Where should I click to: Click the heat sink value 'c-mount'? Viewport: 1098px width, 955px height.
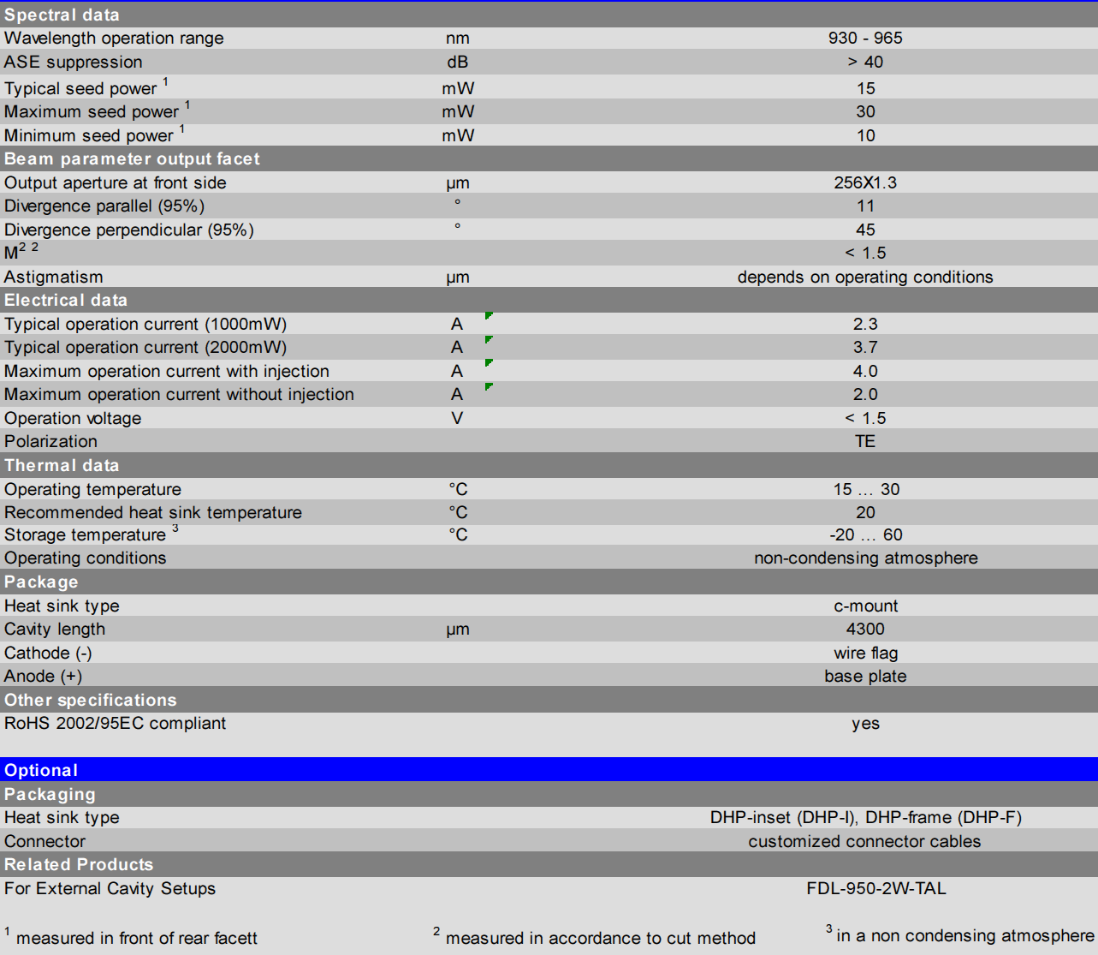(x=865, y=606)
